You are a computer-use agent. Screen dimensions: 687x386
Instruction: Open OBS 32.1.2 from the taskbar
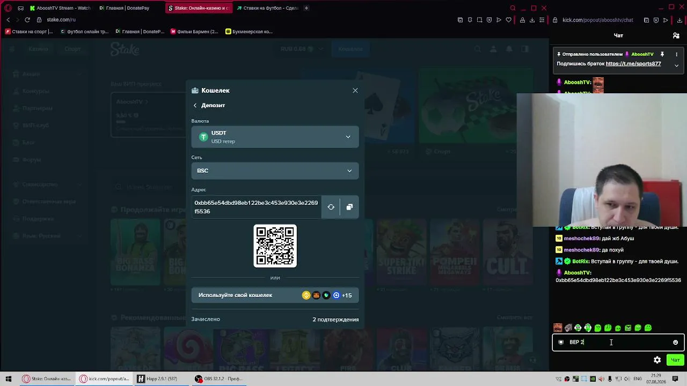(x=219, y=378)
